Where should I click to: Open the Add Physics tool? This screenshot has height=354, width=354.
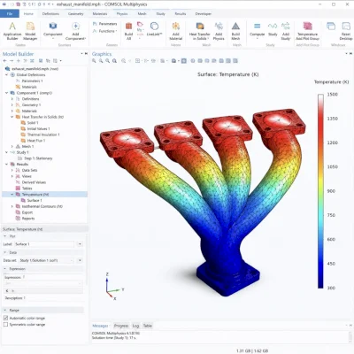coord(219,31)
